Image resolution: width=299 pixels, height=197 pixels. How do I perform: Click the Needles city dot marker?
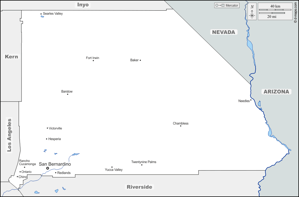251,100
